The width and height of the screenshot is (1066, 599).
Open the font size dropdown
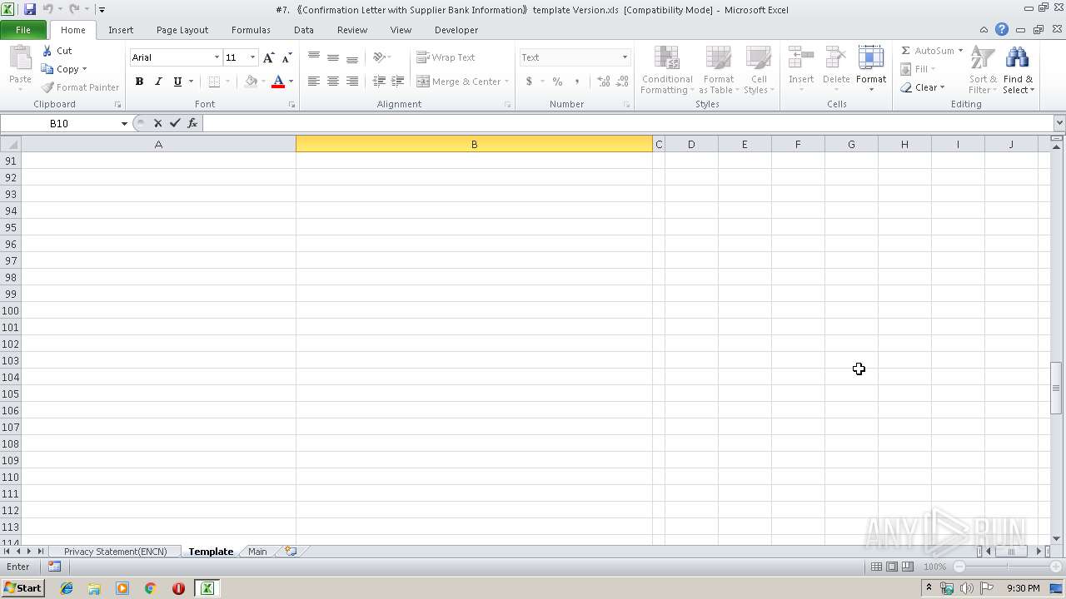point(252,57)
